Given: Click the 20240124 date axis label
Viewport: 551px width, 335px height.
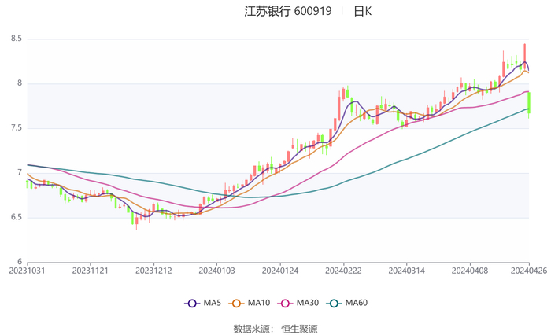Looking at the screenshot, I should point(280,271).
